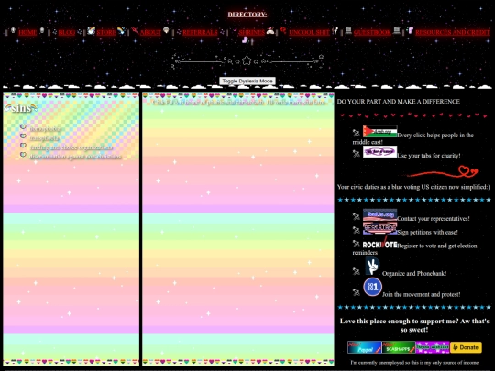Image resolution: width=495 pixels, height=371 pixels.
Task: Click the rainbow icon left of STORE
Action: [x=92, y=31]
